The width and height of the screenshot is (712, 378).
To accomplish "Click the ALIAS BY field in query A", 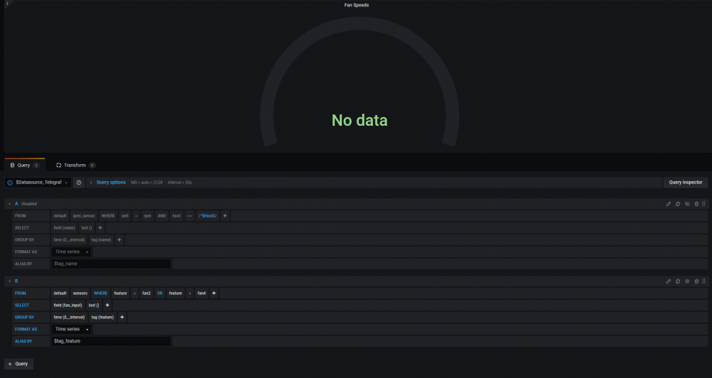I will (x=111, y=264).
